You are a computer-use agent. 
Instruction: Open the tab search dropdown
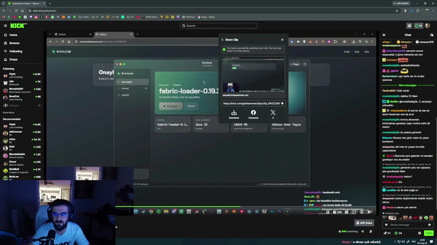pos(3,3)
